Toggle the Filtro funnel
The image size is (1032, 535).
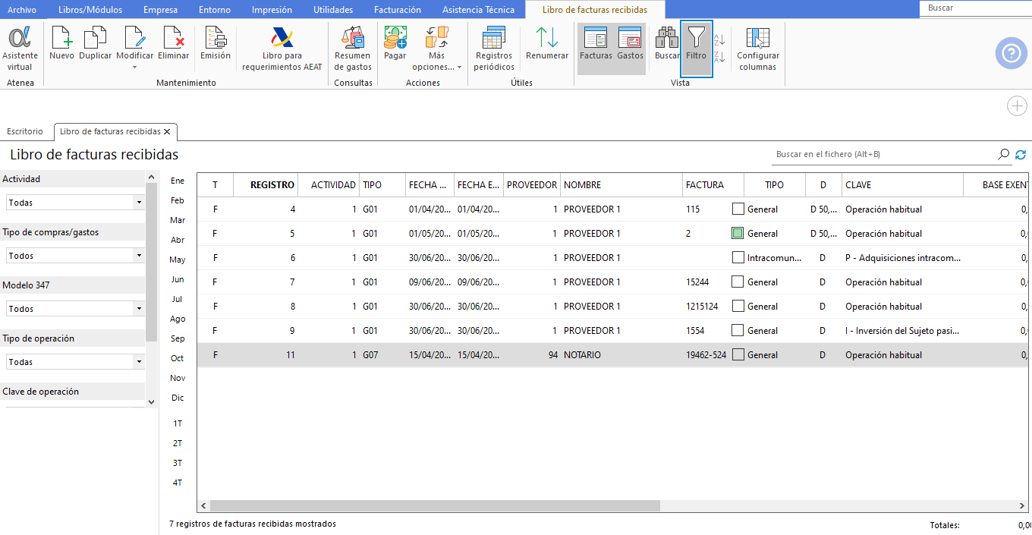click(x=696, y=49)
